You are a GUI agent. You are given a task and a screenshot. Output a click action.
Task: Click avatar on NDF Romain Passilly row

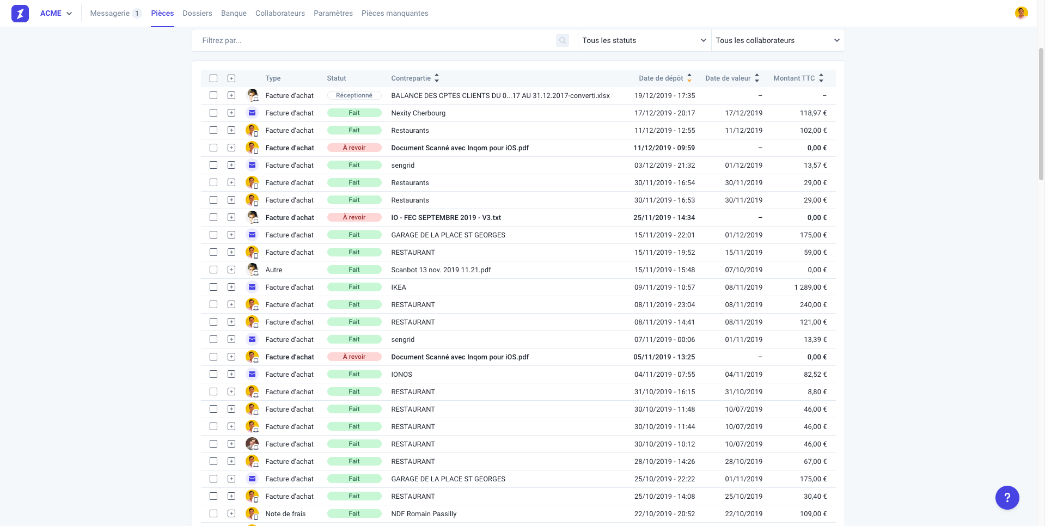[x=252, y=513]
